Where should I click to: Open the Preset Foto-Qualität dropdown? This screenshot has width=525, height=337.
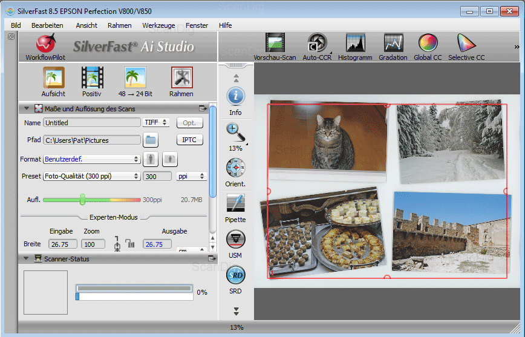(x=91, y=176)
